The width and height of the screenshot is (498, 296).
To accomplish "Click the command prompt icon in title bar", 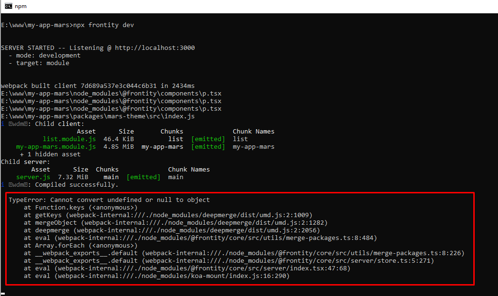I will [x=8, y=6].
